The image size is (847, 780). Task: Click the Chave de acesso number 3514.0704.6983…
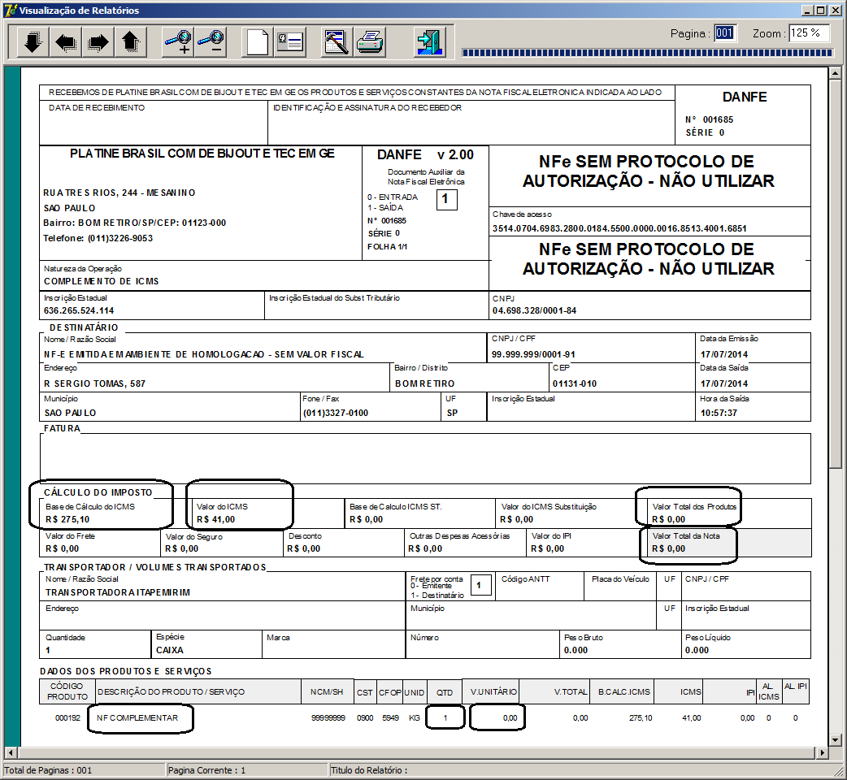[x=619, y=228]
